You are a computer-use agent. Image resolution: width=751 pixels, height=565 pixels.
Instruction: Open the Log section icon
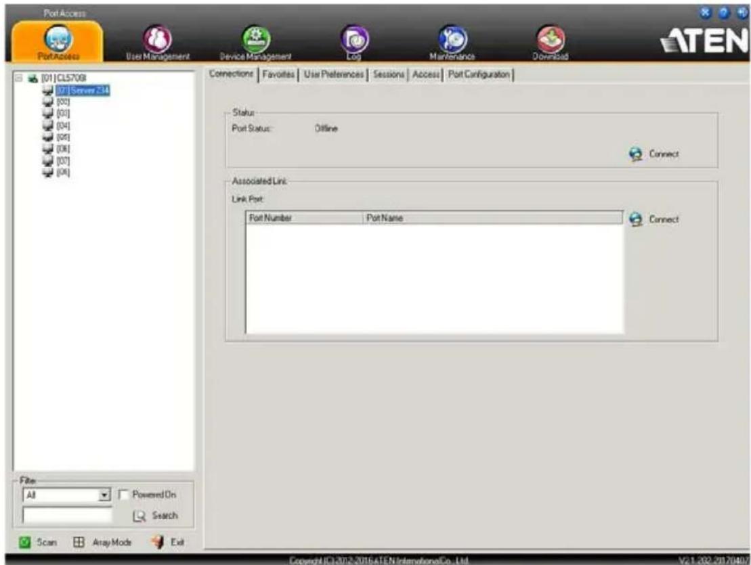(354, 39)
